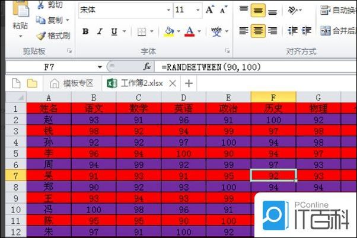Increase indent
Image resolution: width=357 pixels, height=238 pixels.
coord(307,31)
